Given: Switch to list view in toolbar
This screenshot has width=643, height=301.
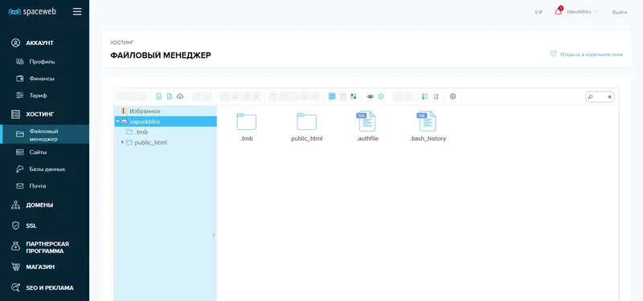Looking at the screenshot, I should tap(343, 96).
